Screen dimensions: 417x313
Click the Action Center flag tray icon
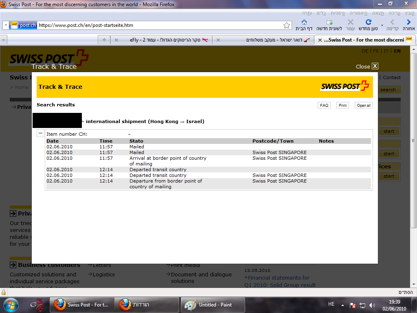pos(353,305)
